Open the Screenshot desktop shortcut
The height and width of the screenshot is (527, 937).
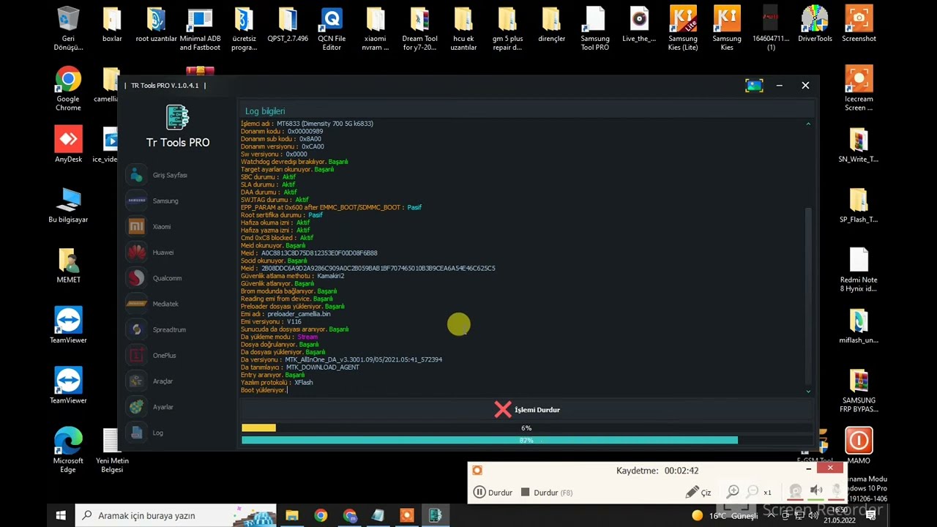(x=859, y=25)
